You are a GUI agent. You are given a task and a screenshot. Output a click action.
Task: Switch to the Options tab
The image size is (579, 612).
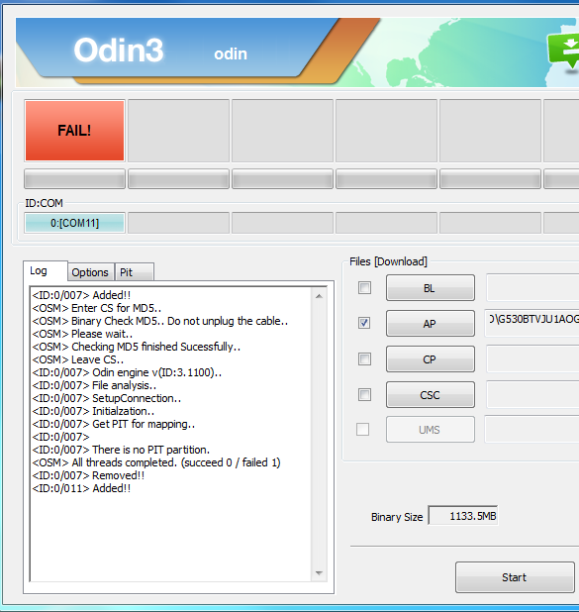(x=90, y=272)
